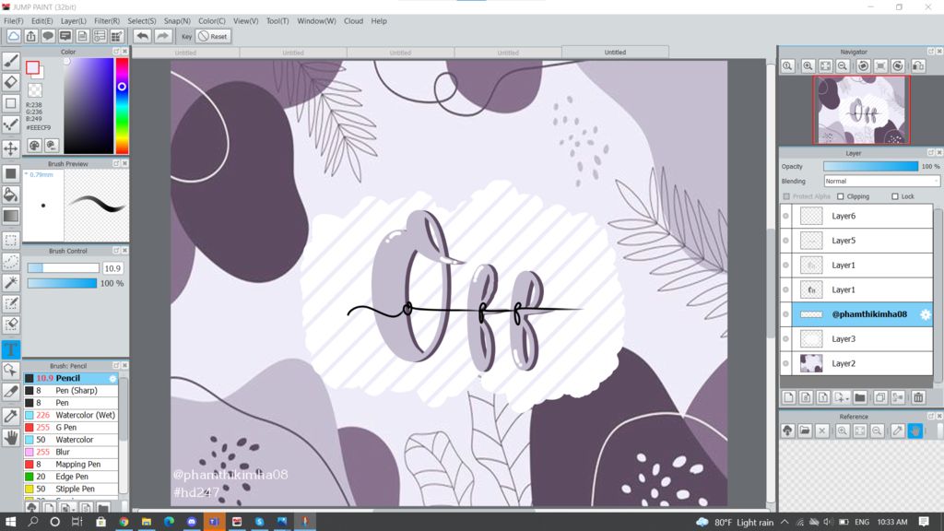Toggle visibility of @phamthikimha08 layer

click(x=785, y=314)
